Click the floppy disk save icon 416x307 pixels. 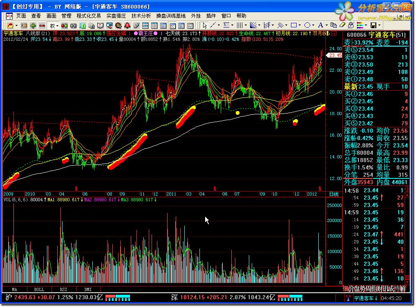coord(374,25)
